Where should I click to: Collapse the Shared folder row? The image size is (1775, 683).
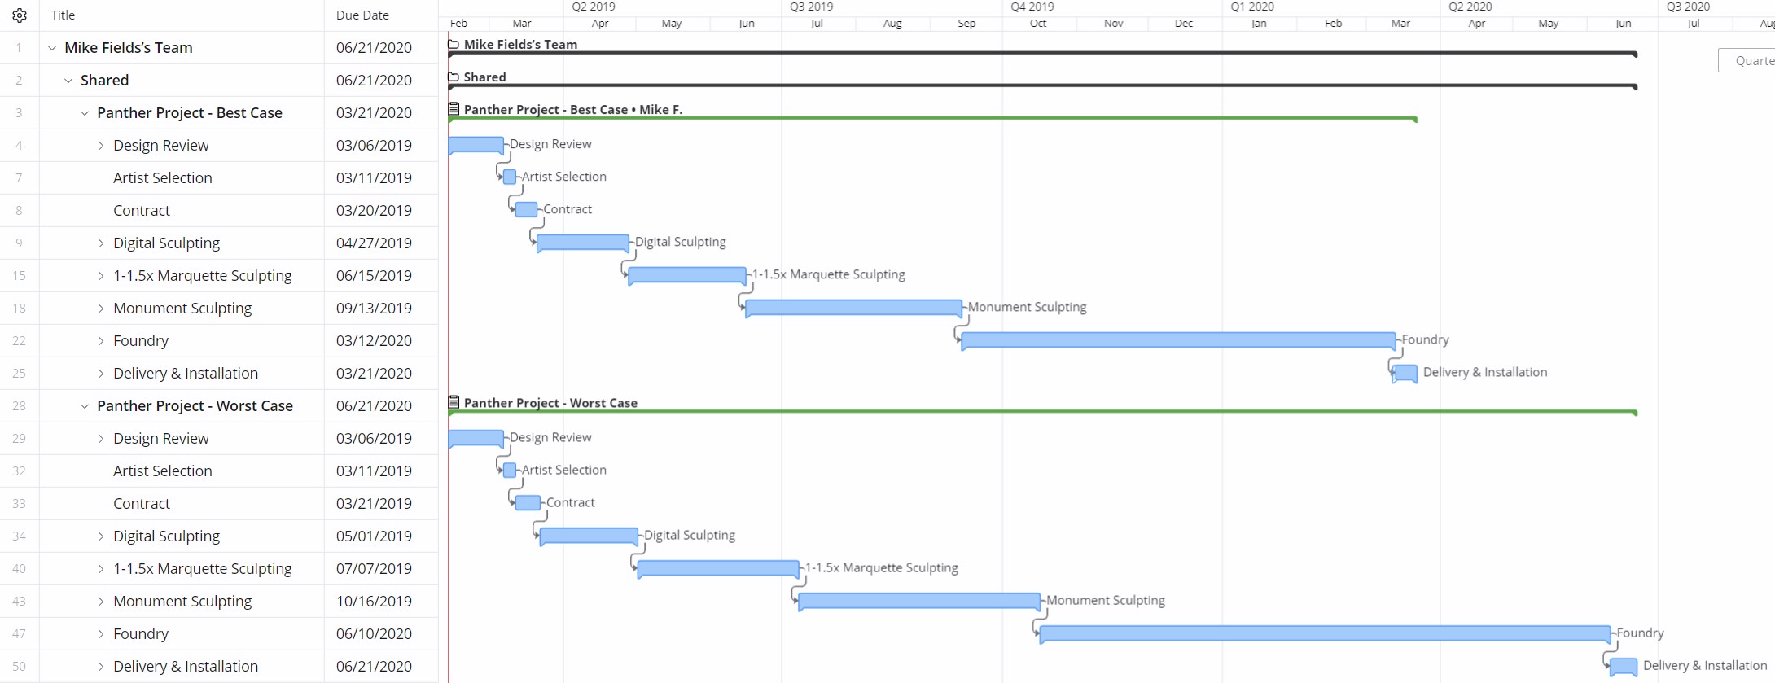tap(68, 81)
